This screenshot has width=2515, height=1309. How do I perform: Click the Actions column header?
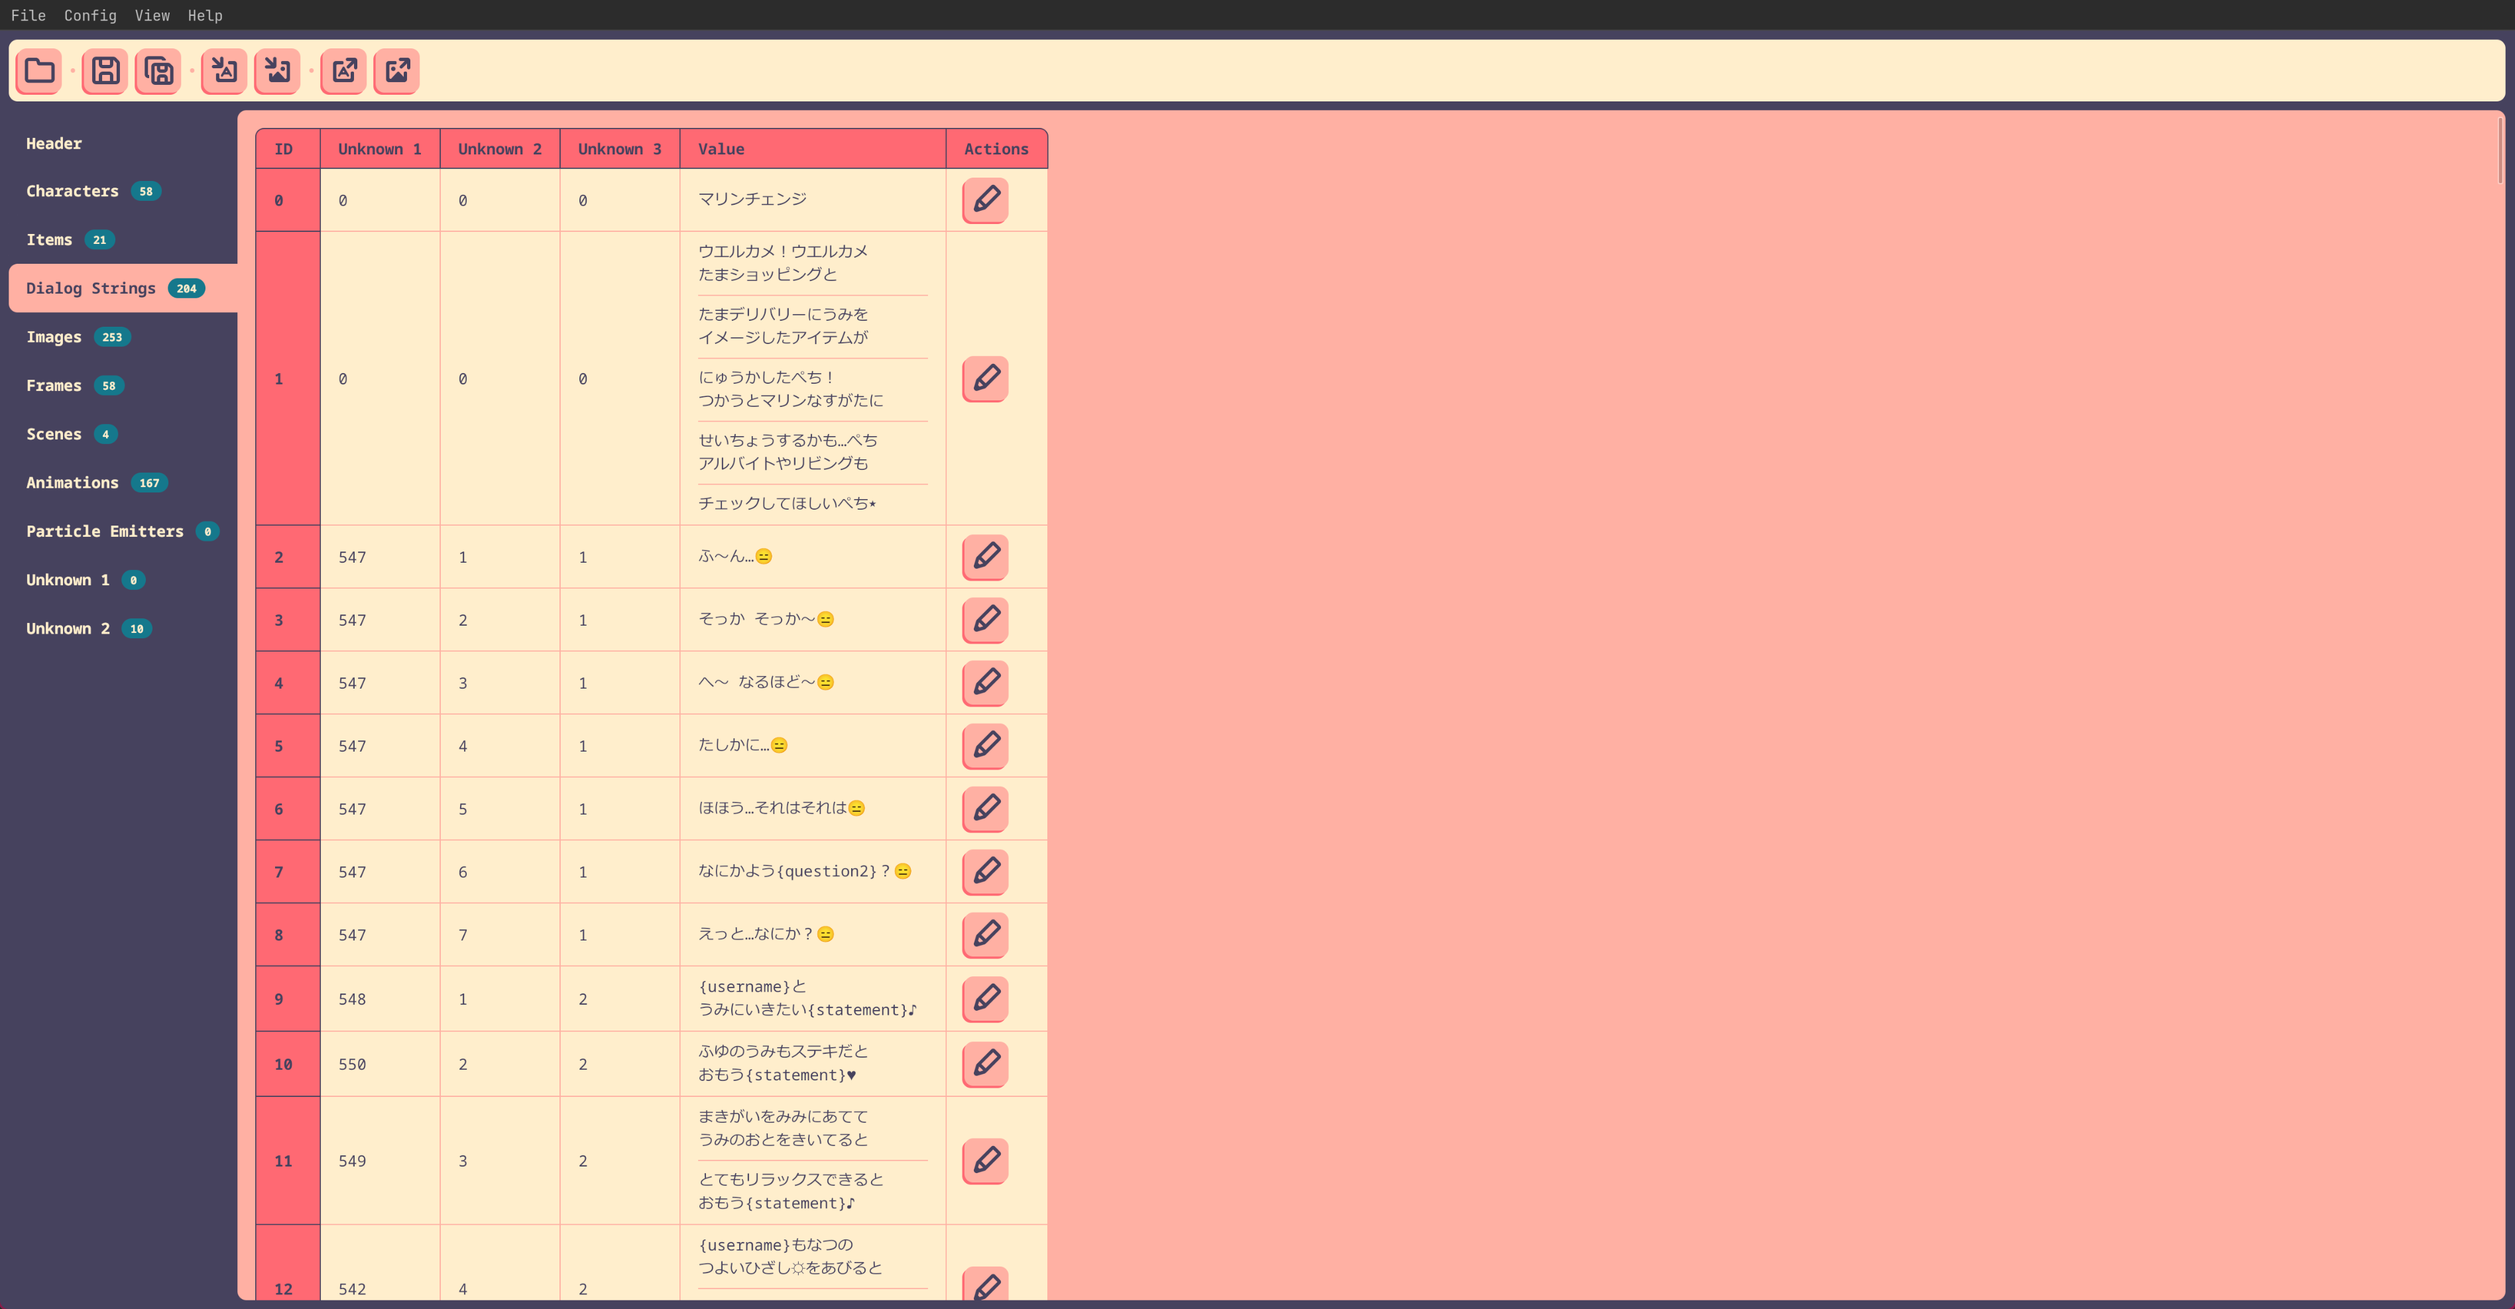point(997,148)
